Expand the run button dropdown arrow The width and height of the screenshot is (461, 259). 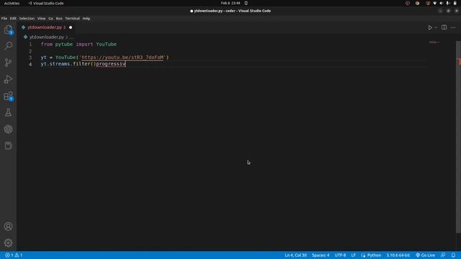(x=436, y=27)
